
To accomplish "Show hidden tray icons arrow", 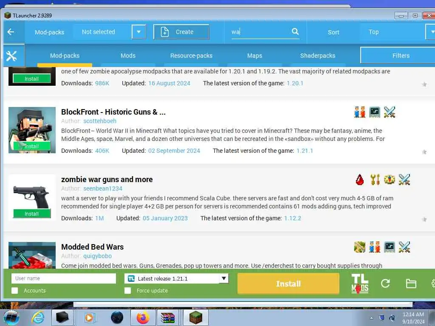I will (x=371, y=318).
